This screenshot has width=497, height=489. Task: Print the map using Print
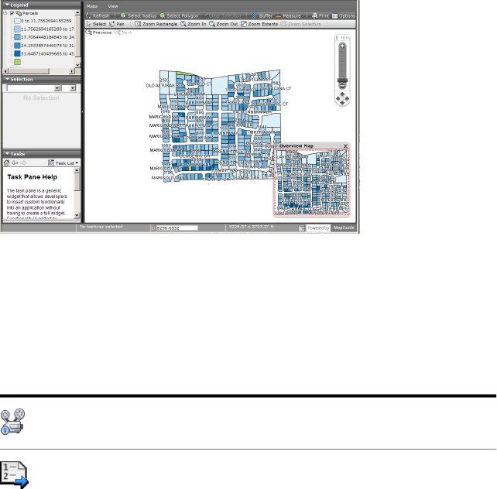coord(320,15)
